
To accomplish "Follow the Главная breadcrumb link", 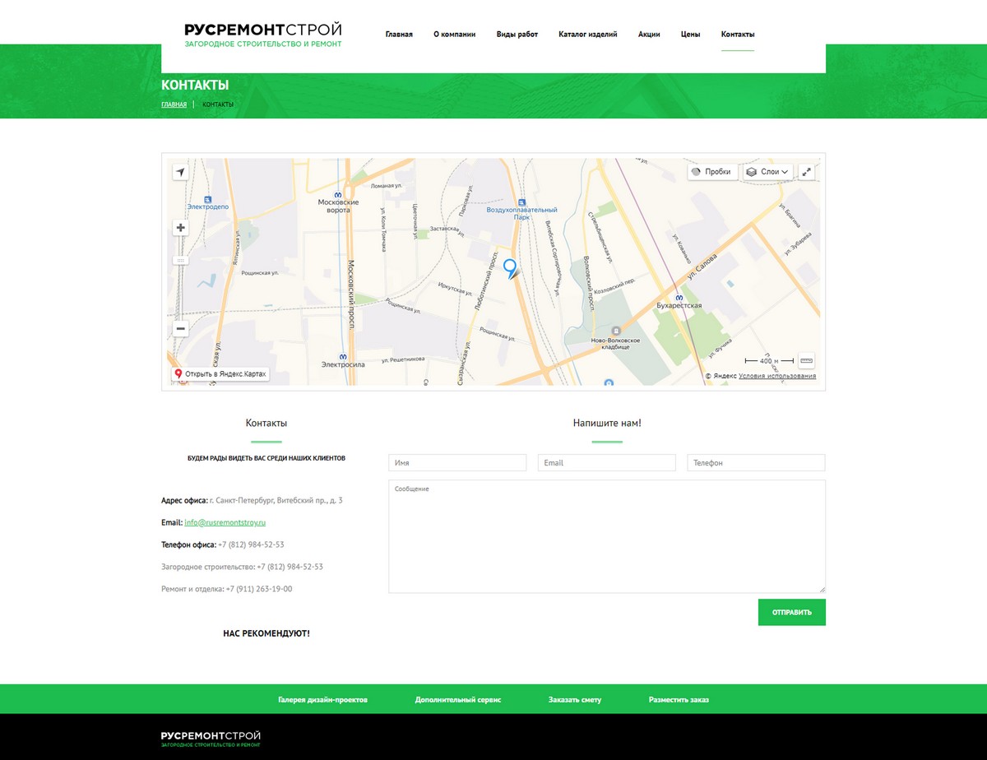I will [174, 104].
